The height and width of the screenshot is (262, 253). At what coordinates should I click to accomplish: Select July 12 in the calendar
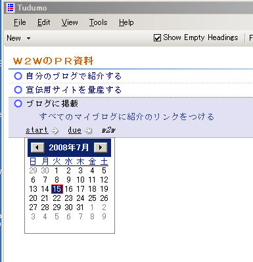pyautogui.click(x=104, y=180)
